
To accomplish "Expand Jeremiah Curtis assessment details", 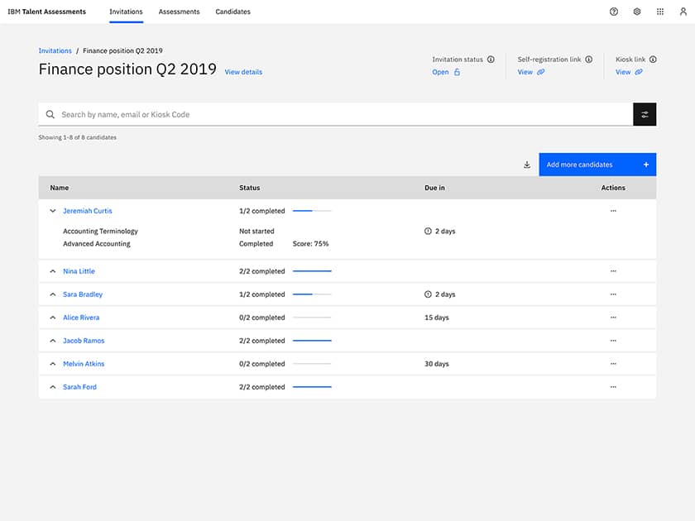I will (52, 211).
